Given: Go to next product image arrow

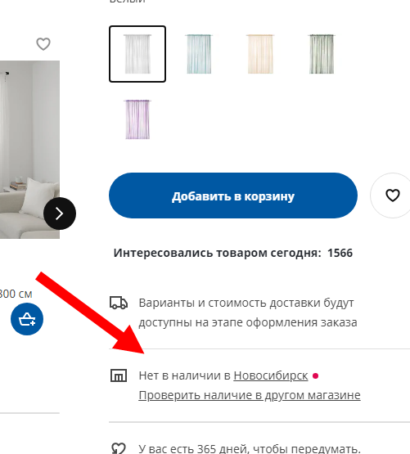Looking at the screenshot, I should point(60,214).
